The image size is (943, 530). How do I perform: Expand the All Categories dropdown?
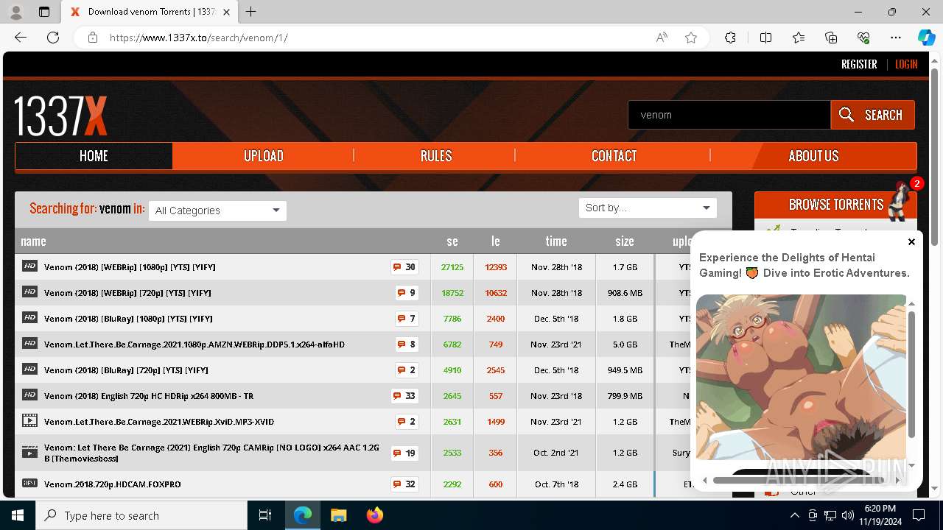[x=217, y=211]
